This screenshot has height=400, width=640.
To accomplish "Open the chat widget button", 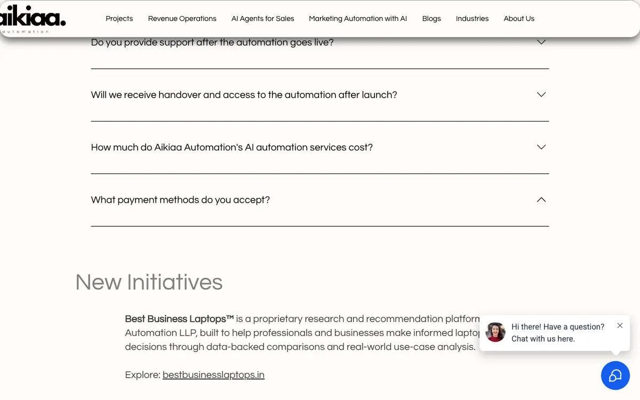I will click(615, 375).
